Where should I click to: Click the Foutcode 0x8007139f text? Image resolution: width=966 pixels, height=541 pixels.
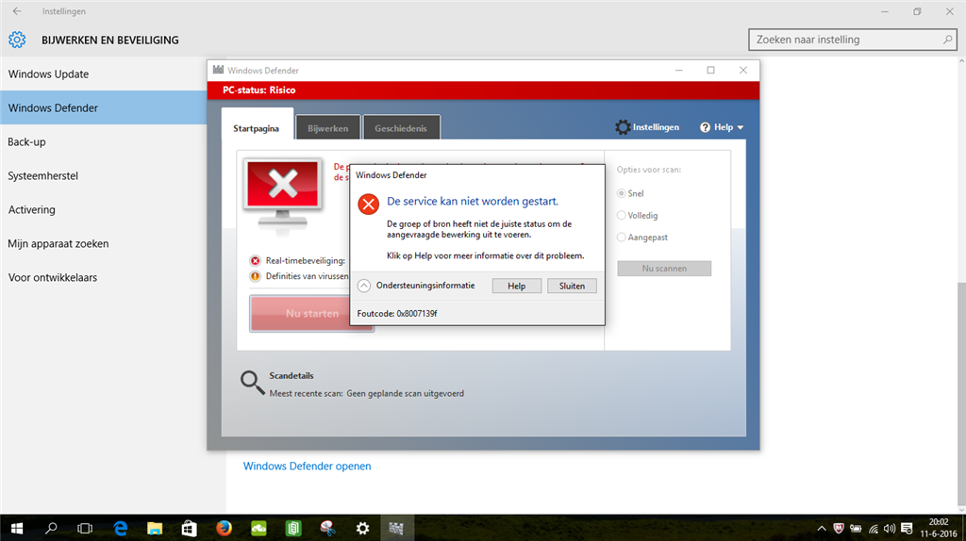click(x=397, y=313)
